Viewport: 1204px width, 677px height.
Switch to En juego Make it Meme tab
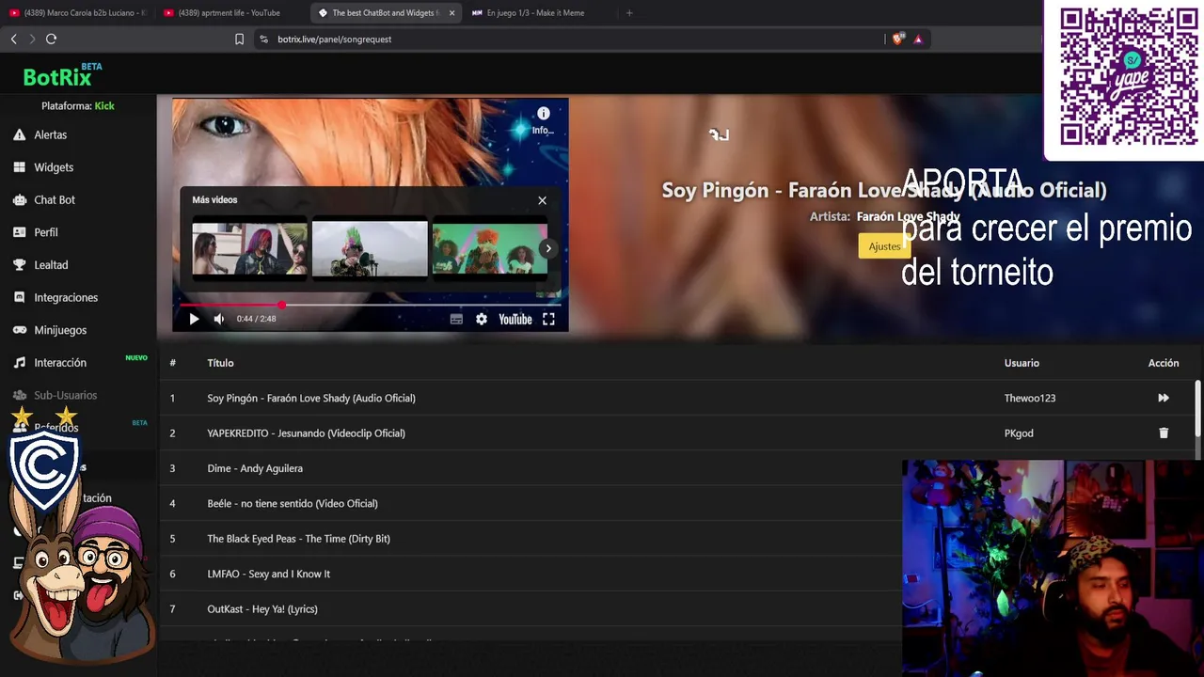(536, 13)
